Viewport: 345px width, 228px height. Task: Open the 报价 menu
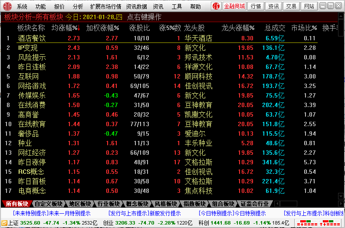click(59, 7)
